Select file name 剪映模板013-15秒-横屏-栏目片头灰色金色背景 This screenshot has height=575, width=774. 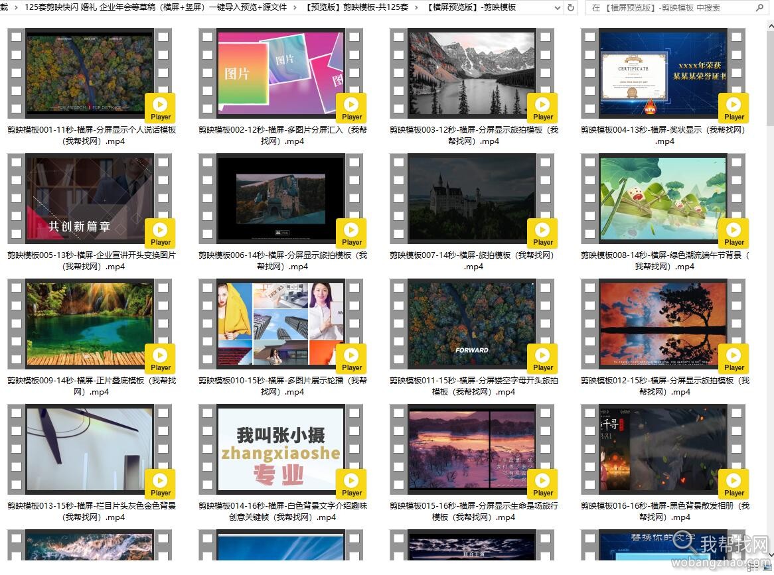point(92,511)
